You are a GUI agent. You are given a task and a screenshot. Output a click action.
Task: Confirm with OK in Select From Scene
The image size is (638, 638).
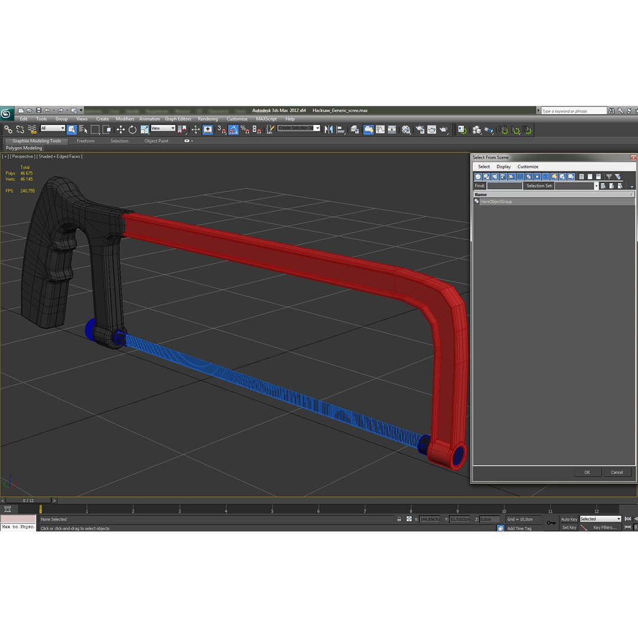tap(587, 473)
